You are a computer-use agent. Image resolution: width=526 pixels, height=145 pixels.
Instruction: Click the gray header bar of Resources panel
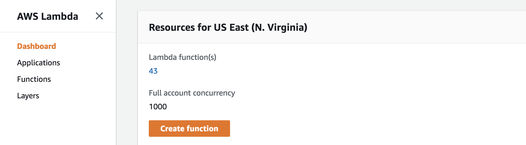click(x=412, y=27)
